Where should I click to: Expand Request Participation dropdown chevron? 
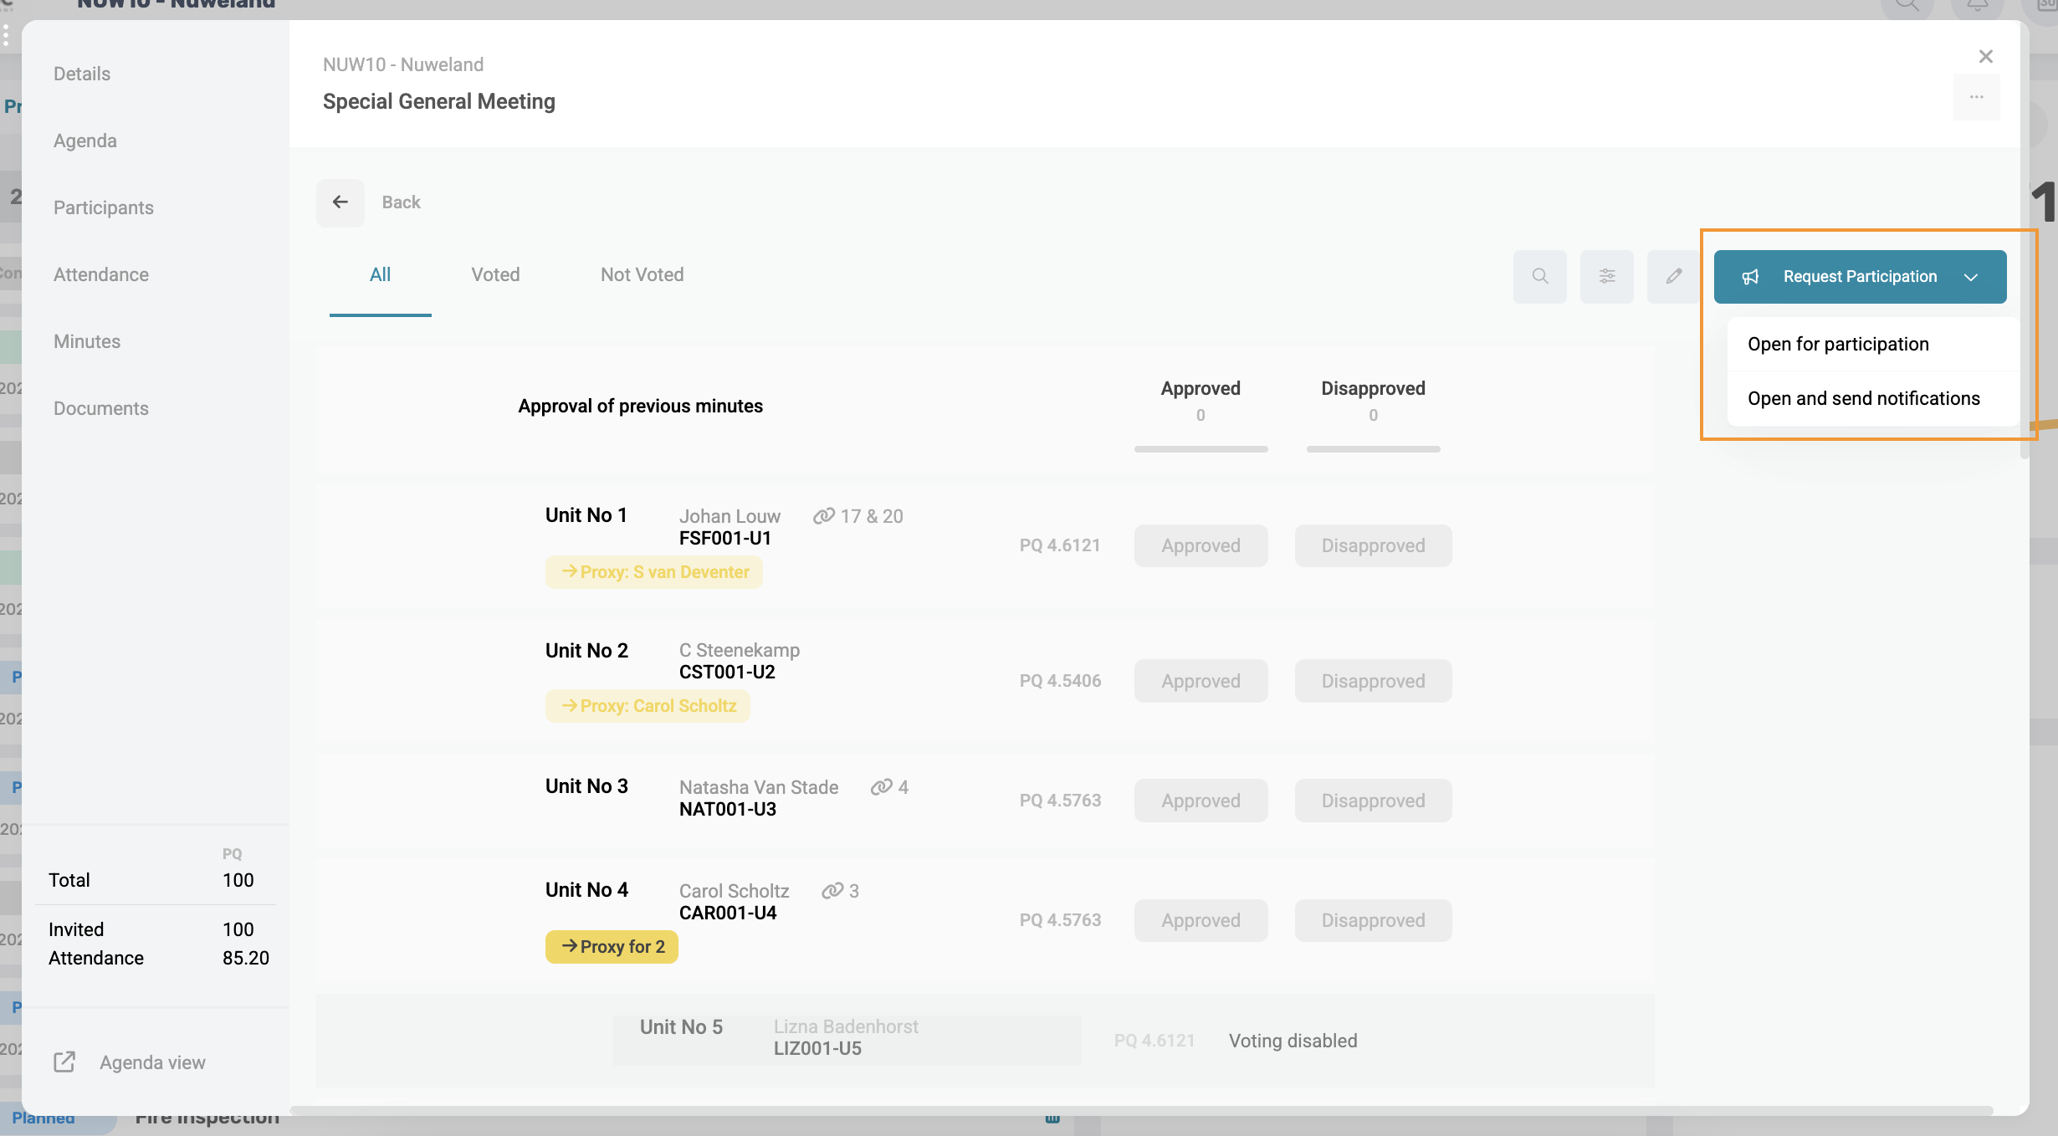point(1971,277)
